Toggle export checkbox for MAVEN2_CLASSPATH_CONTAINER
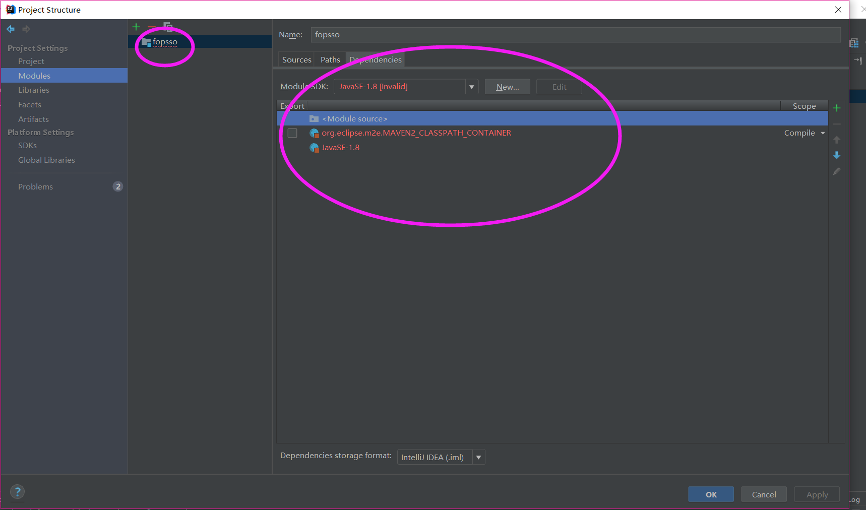The height and width of the screenshot is (510, 866). [x=292, y=133]
